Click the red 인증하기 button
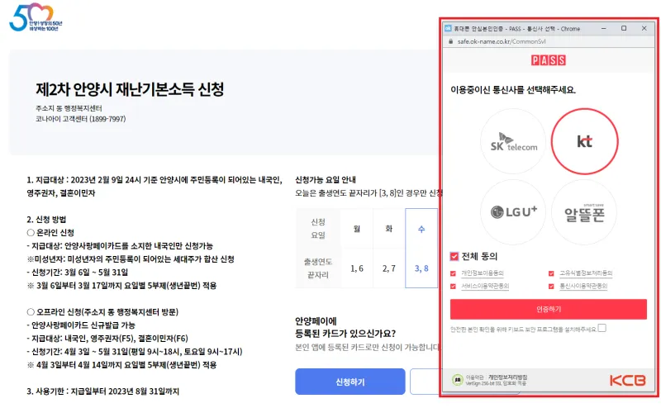The height and width of the screenshot is (408, 661). [x=549, y=310]
